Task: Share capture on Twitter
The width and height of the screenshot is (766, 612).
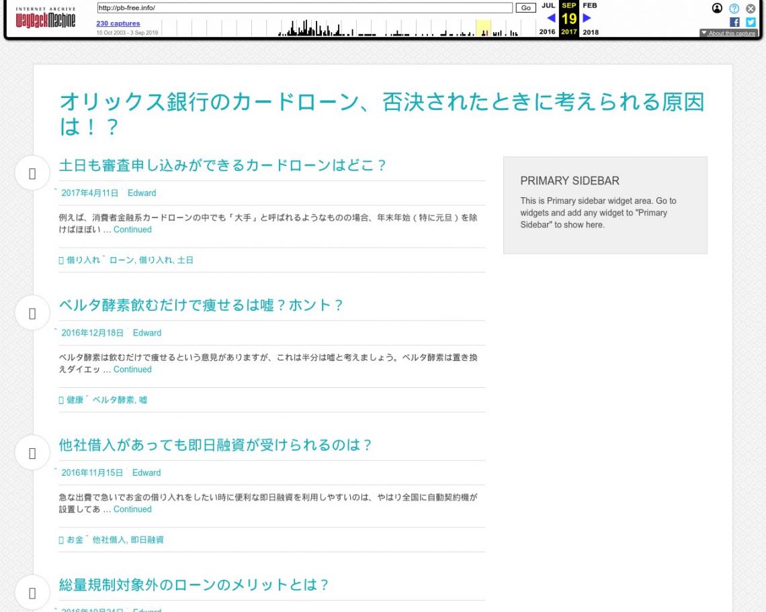Action: click(751, 22)
